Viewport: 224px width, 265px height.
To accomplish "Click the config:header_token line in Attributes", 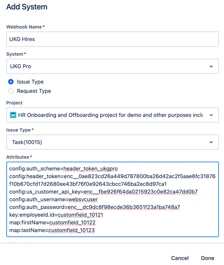I will point(112,180).
